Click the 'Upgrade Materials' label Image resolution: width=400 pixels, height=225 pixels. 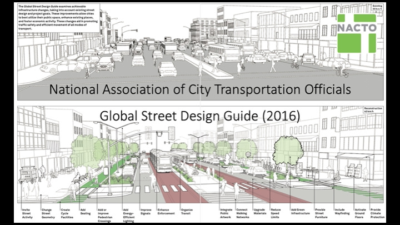[x=260, y=212]
